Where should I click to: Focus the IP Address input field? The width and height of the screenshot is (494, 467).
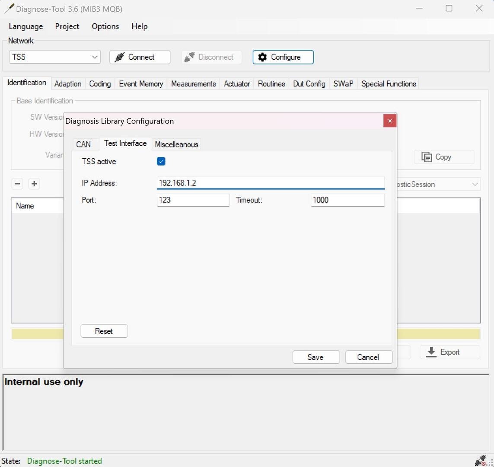(x=270, y=183)
